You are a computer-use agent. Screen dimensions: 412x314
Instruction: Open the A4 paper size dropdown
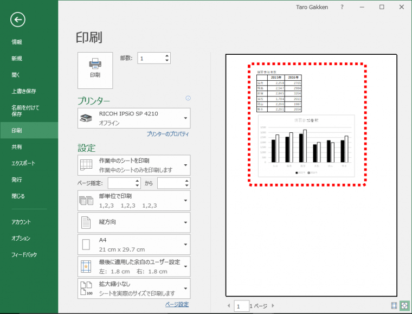[x=134, y=245]
